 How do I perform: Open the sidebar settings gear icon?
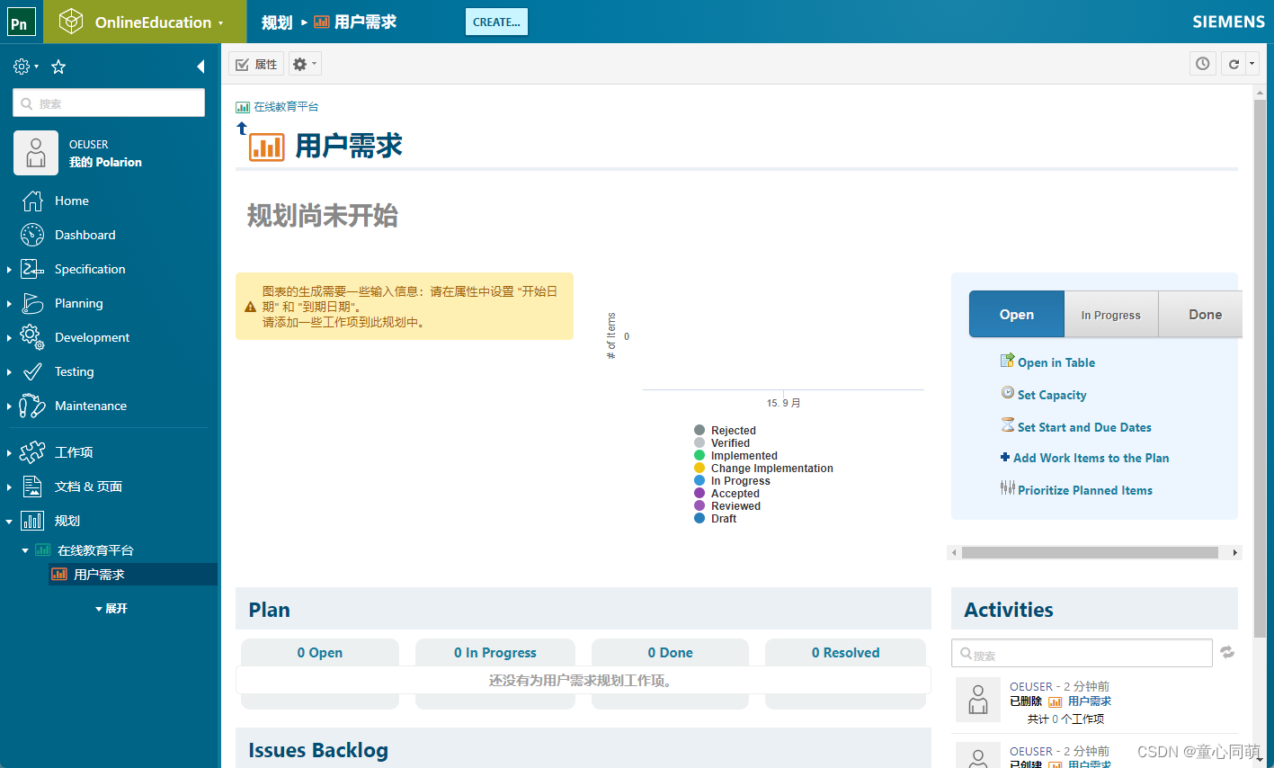pos(20,66)
